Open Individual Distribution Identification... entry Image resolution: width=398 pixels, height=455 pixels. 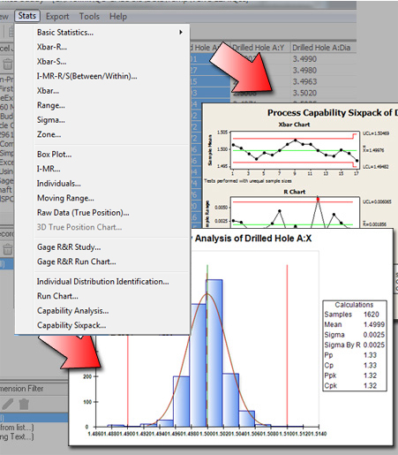(102, 282)
